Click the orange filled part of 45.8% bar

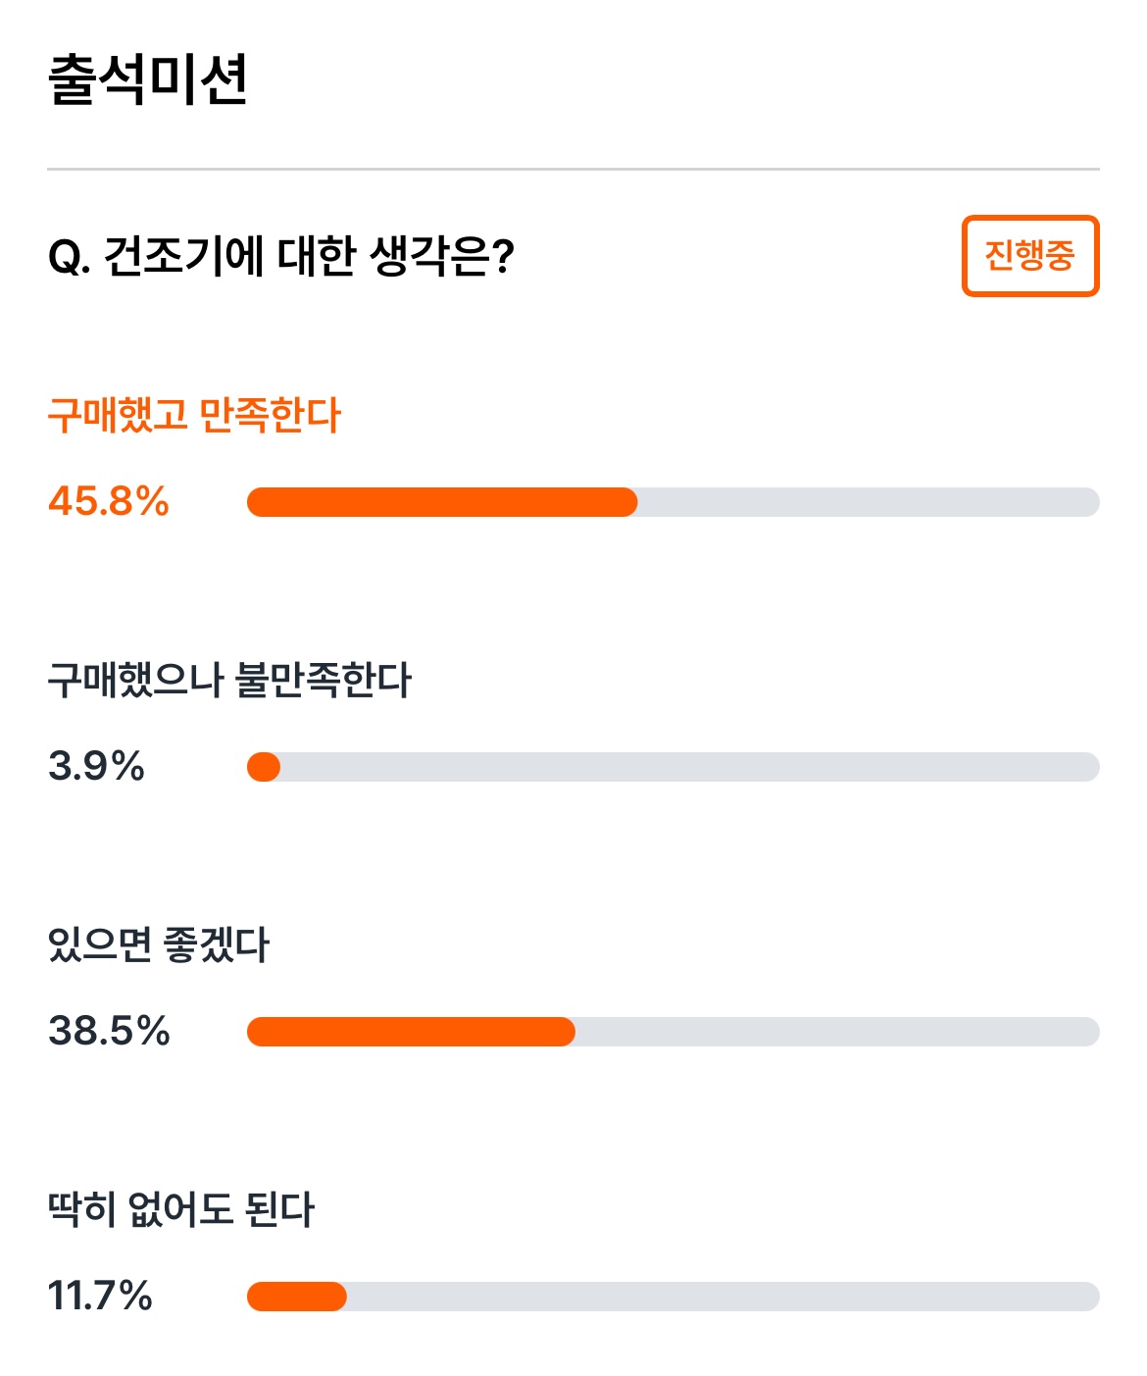point(442,502)
